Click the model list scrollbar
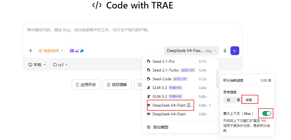This screenshot has height=140, width=291. (217, 79)
